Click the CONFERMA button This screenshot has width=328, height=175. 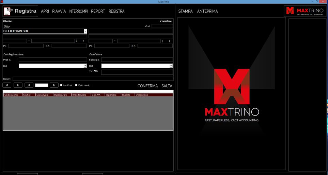pos(148,86)
